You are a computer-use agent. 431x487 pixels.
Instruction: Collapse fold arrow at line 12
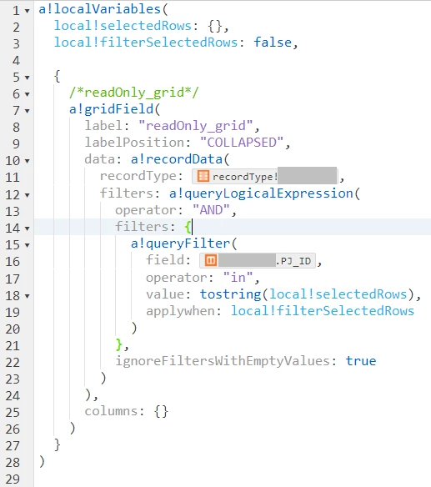(x=28, y=195)
